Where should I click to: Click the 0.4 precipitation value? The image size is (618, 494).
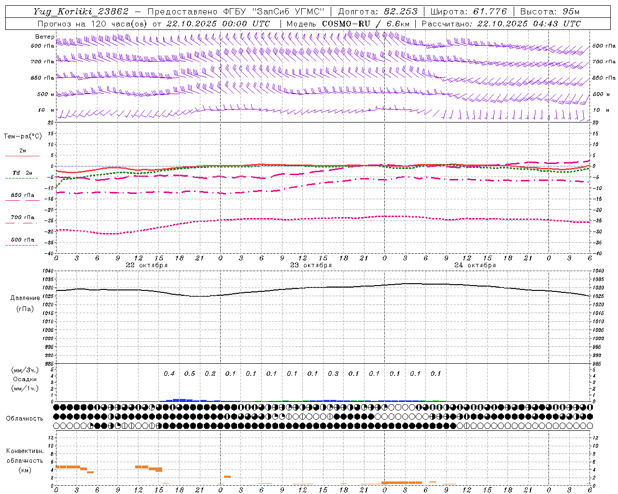pos(169,373)
